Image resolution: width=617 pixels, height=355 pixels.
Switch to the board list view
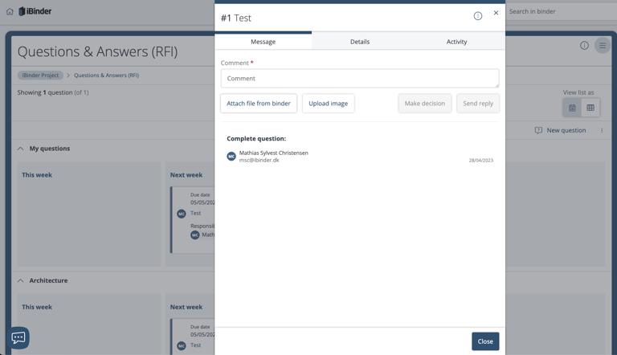point(572,108)
